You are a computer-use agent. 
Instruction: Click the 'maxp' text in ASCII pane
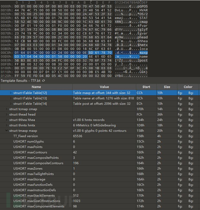144,53
